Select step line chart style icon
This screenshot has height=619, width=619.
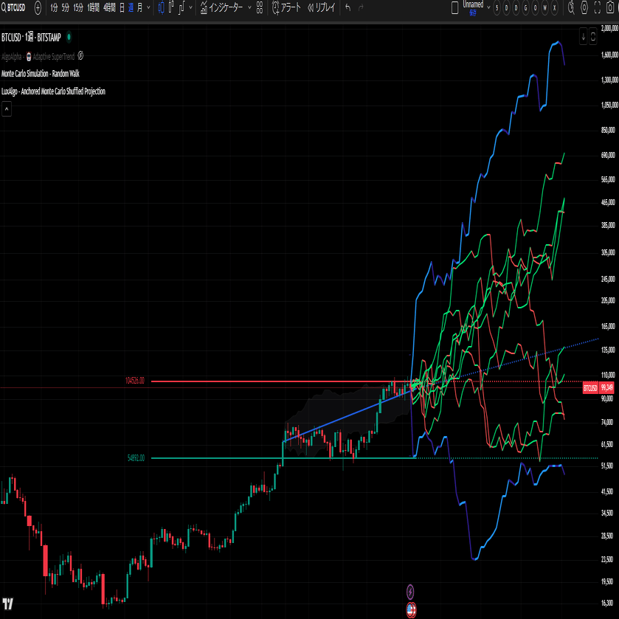click(x=181, y=7)
